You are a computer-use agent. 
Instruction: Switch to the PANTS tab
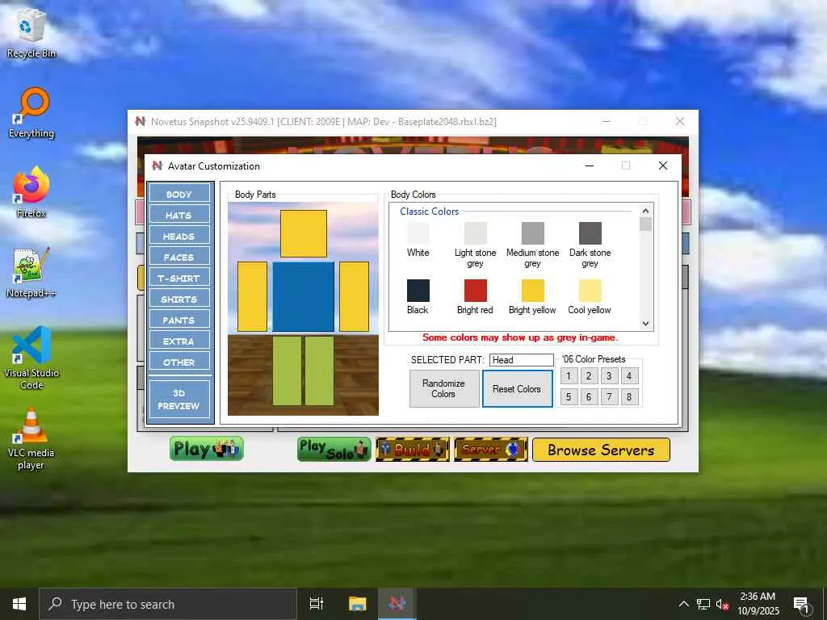pyautogui.click(x=179, y=320)
